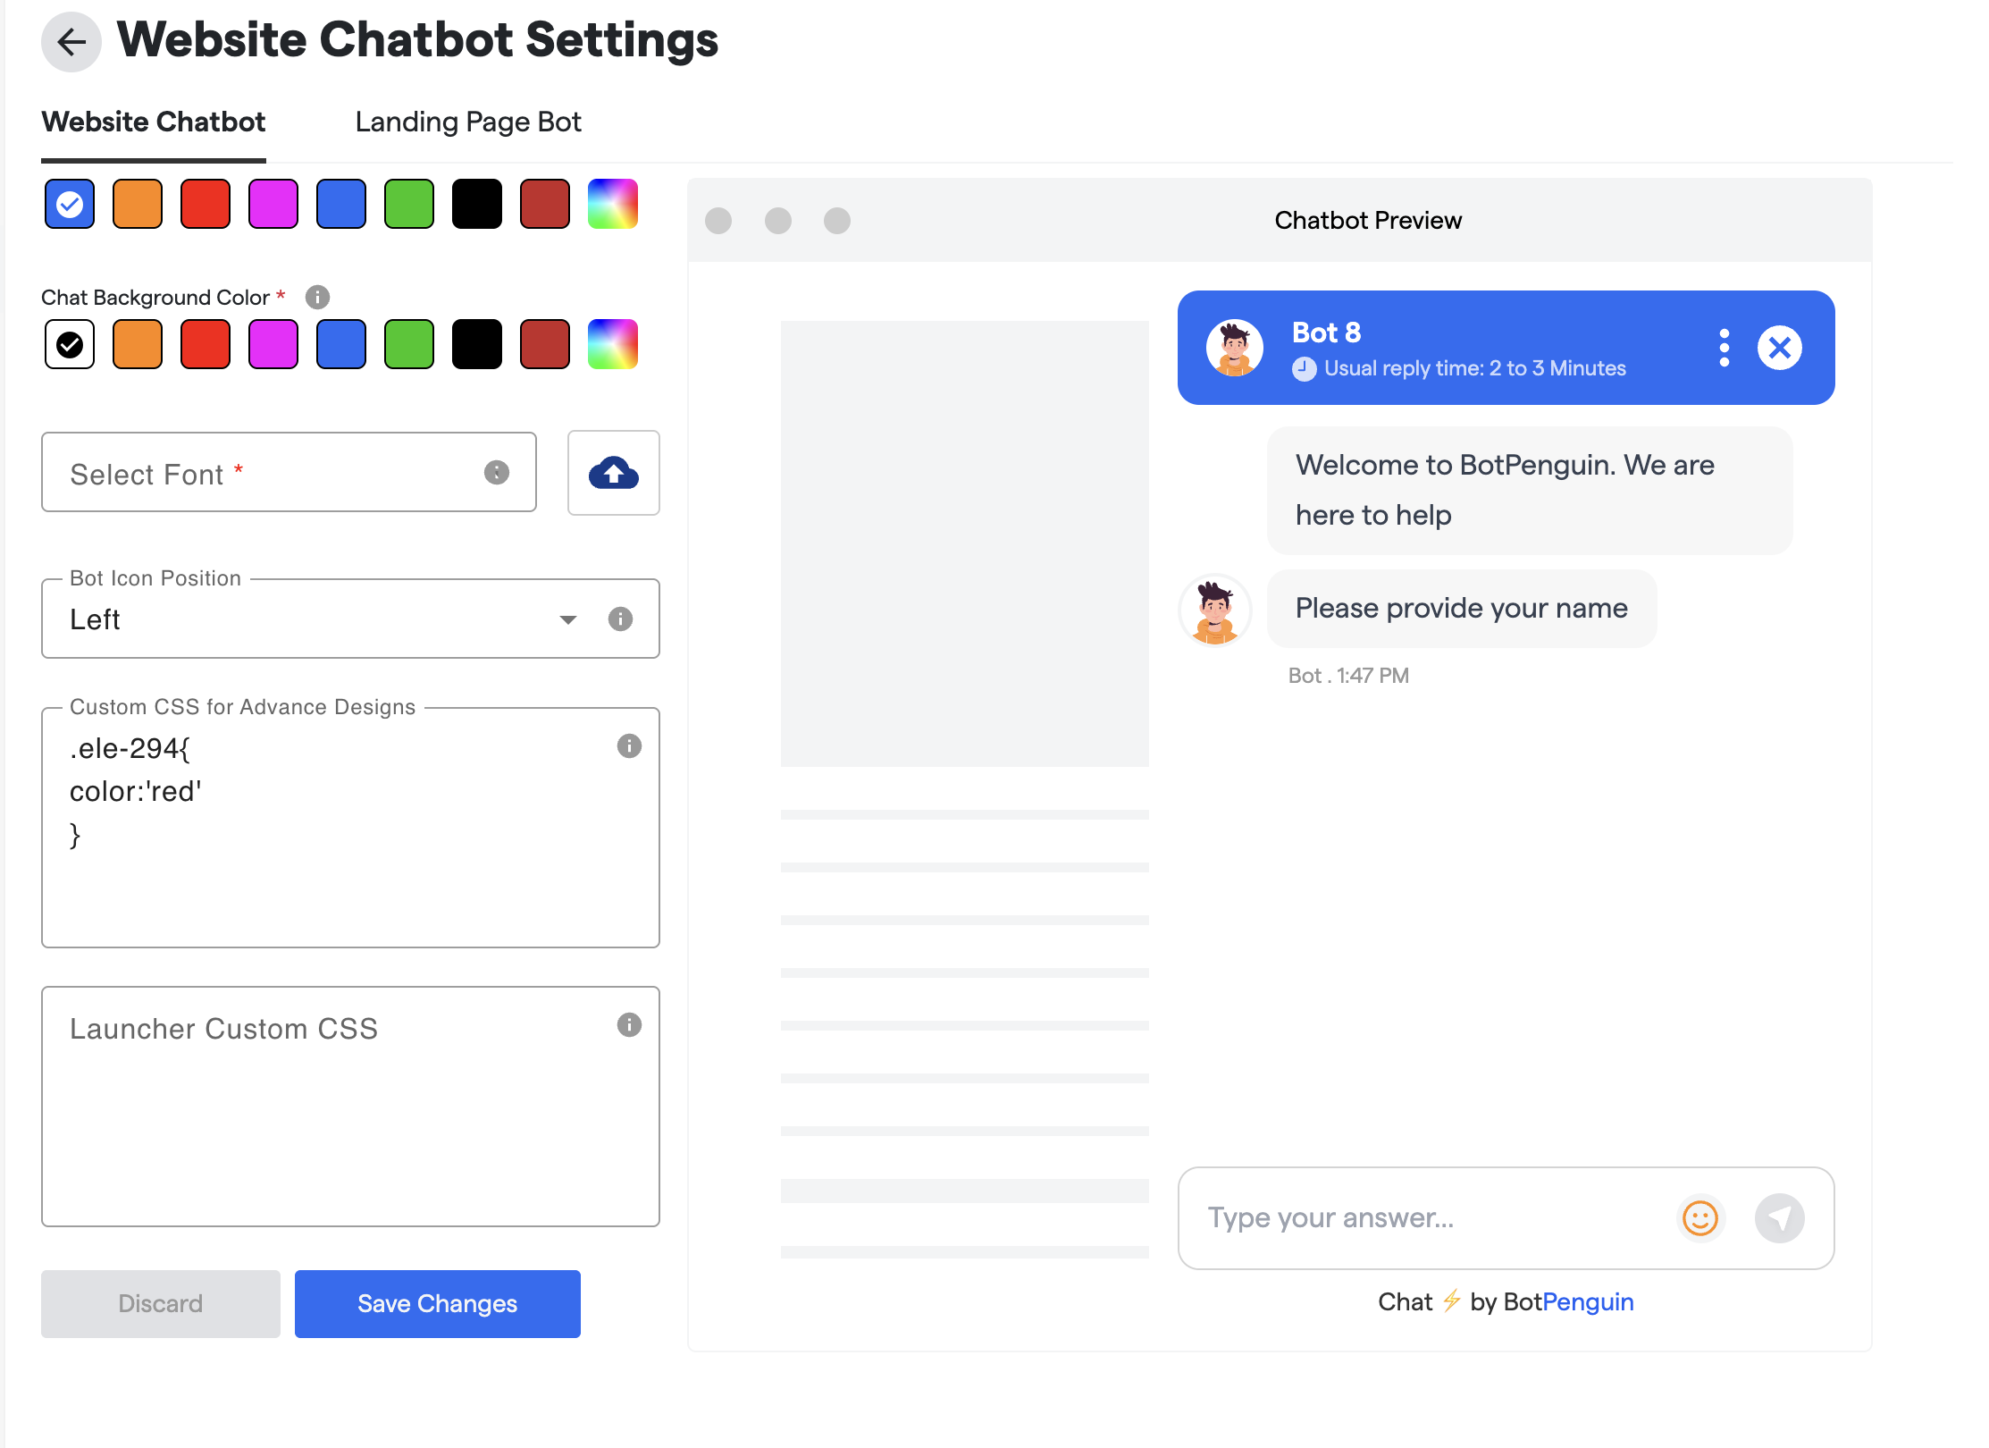Pick the orange swatch in top color row
This screenshot has height=1448, width=1989.
click(x=138, y=204)
